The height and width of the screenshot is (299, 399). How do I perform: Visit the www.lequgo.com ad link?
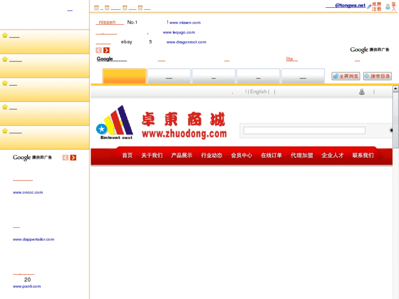[179, 32]
